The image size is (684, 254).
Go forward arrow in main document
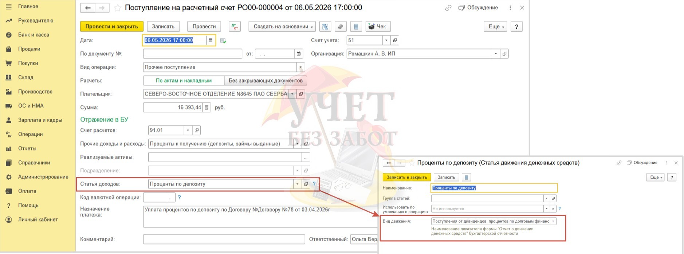102,8
